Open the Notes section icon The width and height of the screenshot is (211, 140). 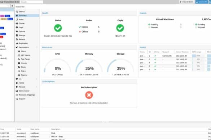[17, 19]
